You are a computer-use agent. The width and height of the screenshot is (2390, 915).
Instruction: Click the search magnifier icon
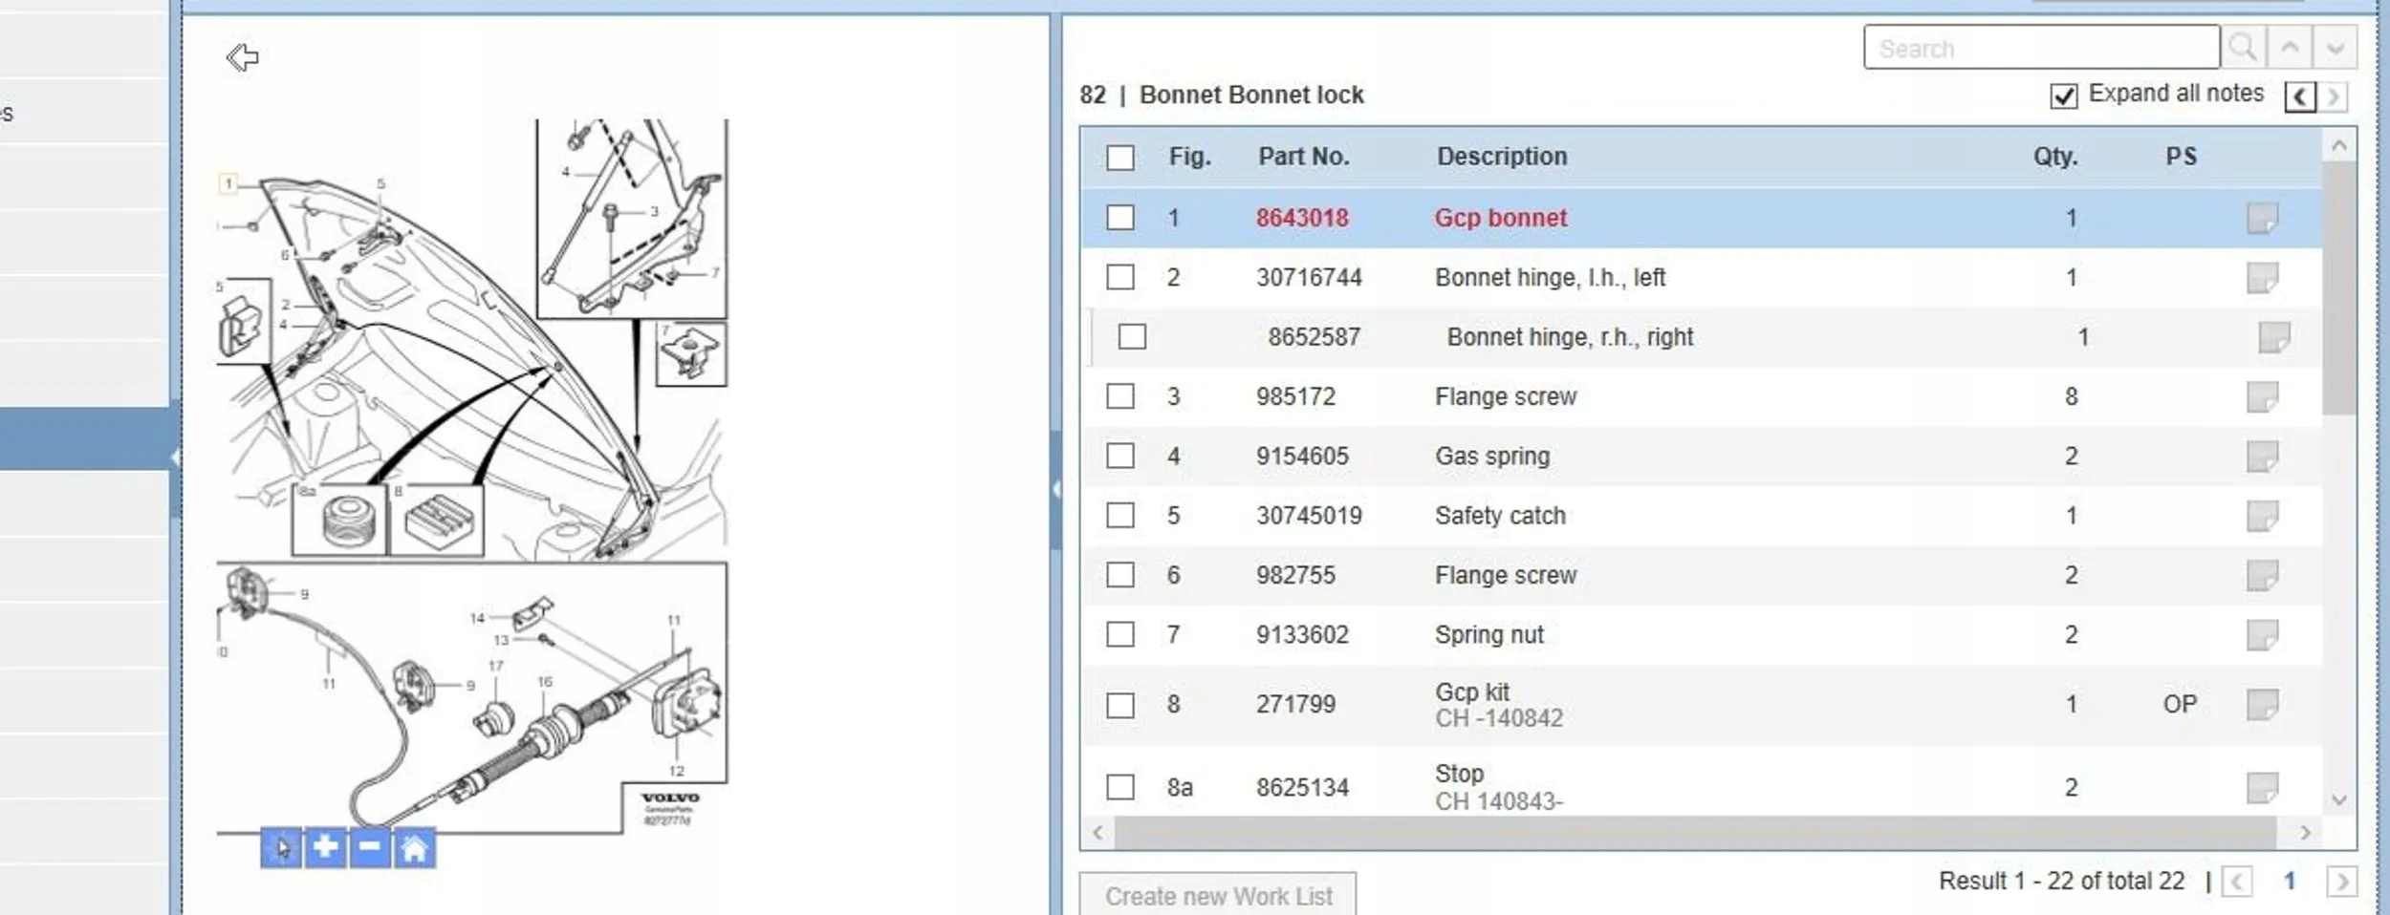[x=2243, y=47]
